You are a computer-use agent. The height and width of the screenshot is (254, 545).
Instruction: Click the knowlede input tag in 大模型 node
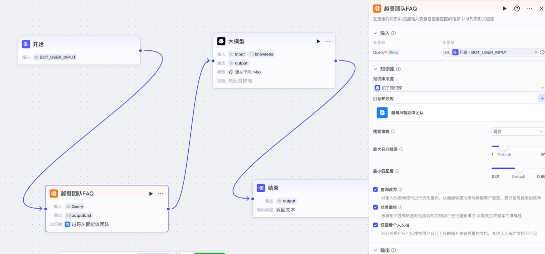tap(261, 54)
